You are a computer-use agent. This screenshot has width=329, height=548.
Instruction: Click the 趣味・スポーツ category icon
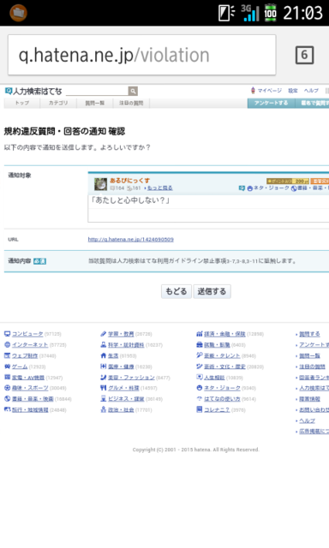(8, 388)
